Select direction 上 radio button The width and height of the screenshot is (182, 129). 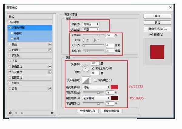tap(83, 40)
